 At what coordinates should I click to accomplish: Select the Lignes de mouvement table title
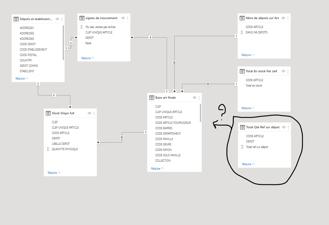[101, 18]
